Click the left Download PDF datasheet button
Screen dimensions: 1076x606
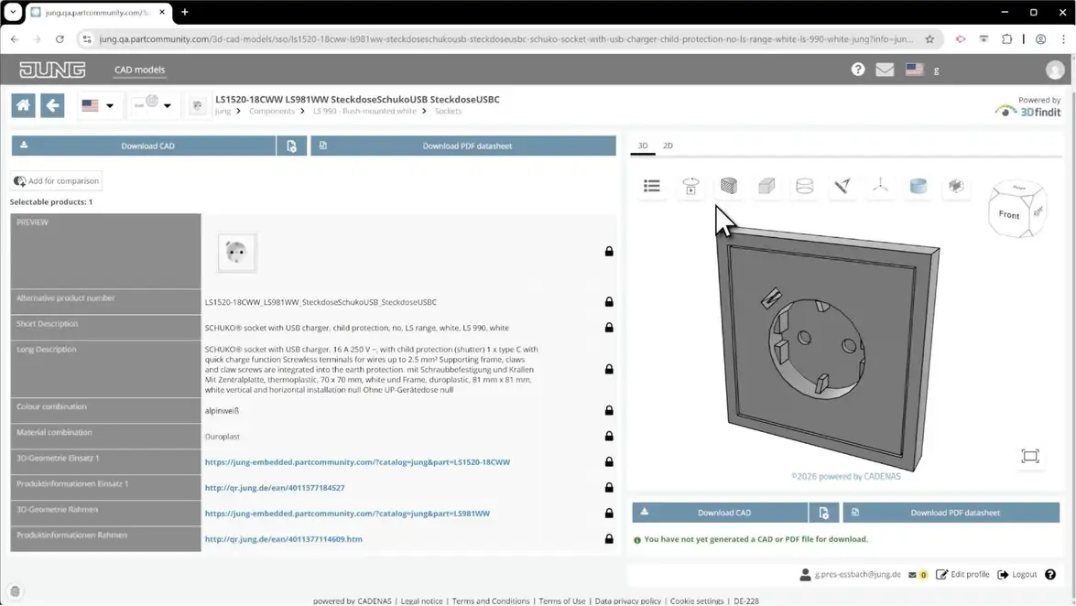[x=463, y=146]
